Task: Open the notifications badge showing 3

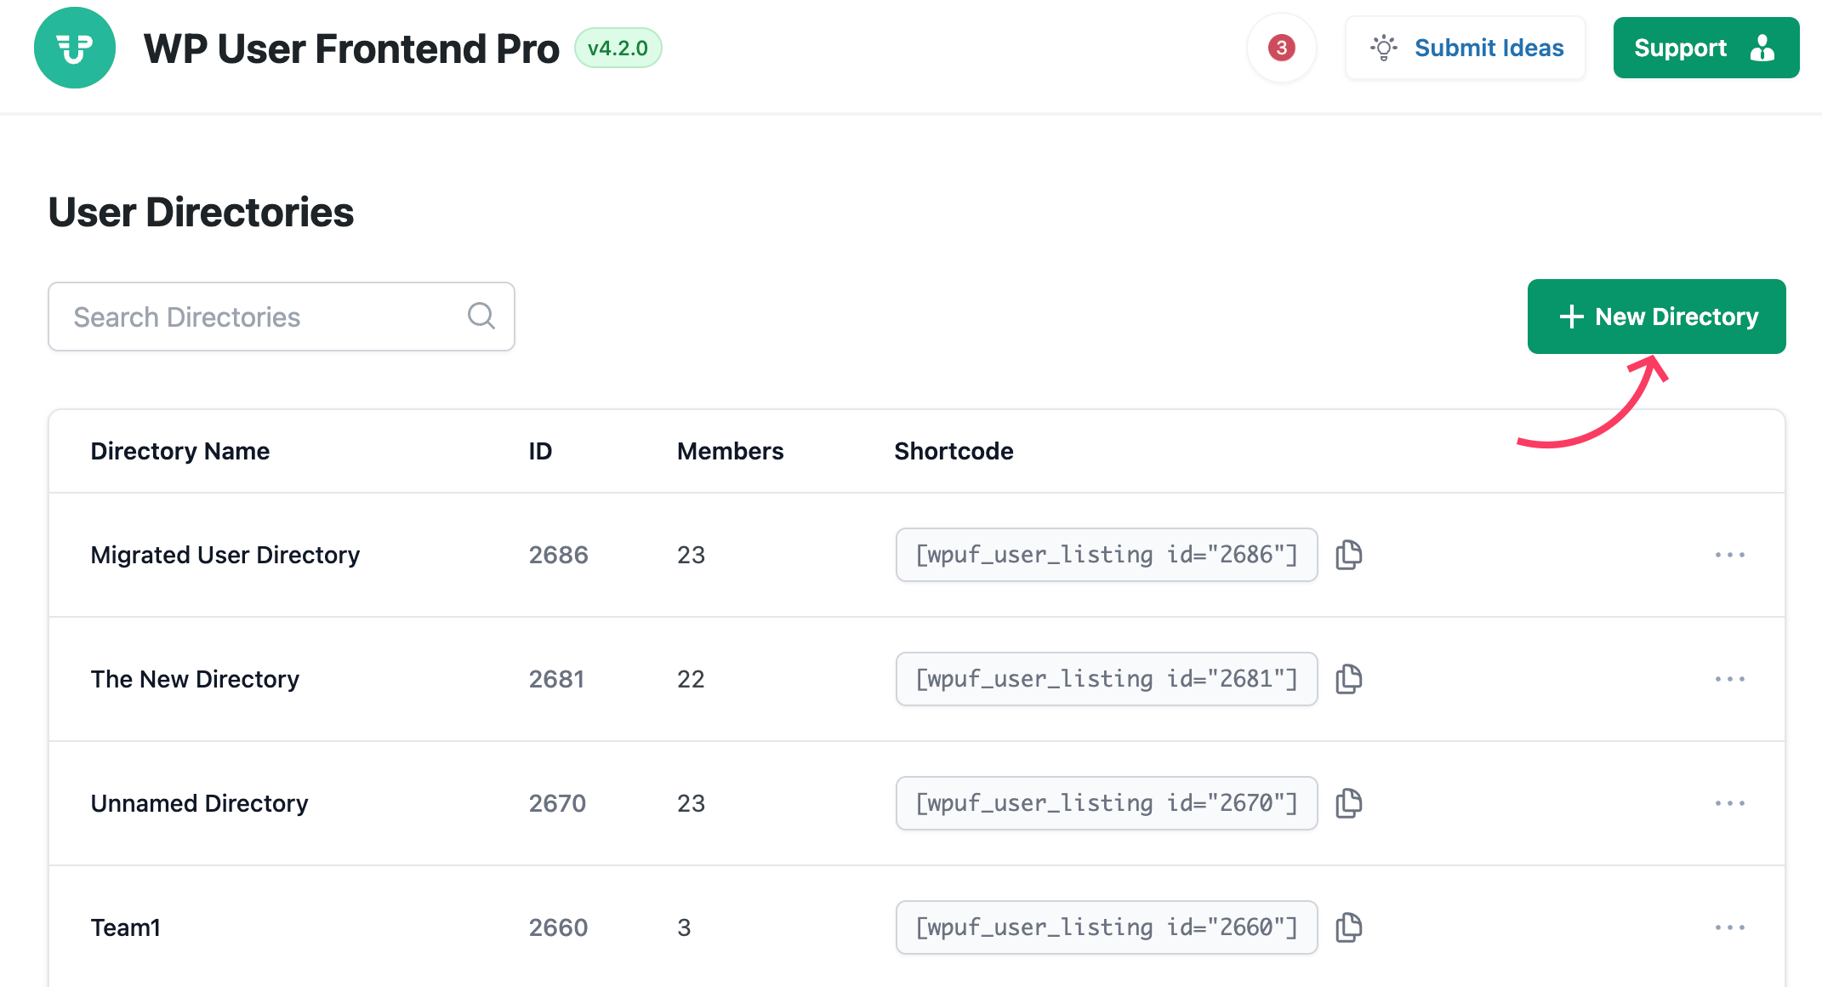Action: pyautogui.click(x=1281, y=48)
